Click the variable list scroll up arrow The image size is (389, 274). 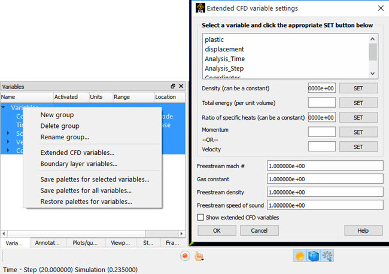click(372, 39)
